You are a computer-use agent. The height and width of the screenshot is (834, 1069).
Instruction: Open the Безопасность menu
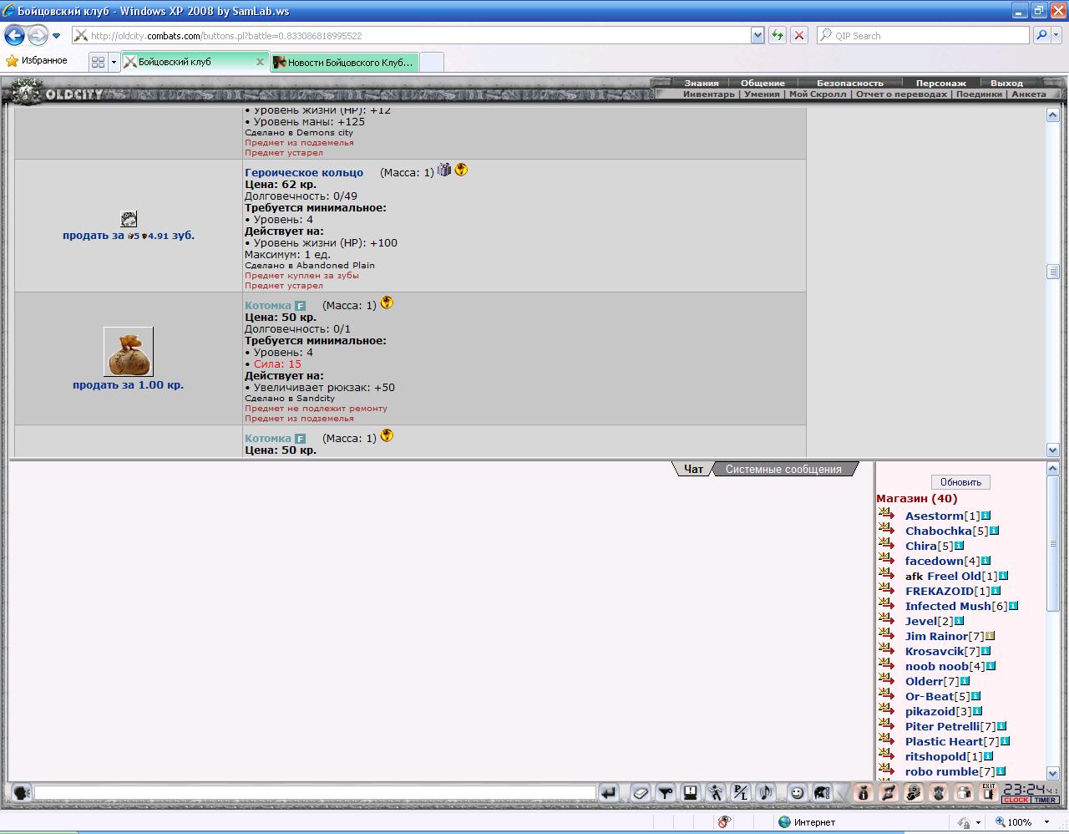click(849, 83)
